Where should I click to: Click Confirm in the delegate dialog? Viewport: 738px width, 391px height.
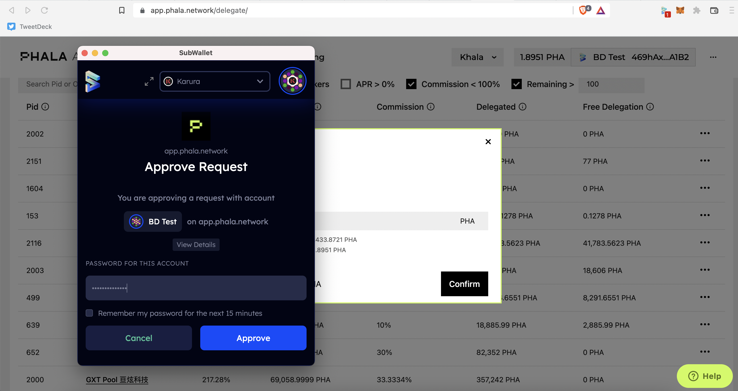464,284
